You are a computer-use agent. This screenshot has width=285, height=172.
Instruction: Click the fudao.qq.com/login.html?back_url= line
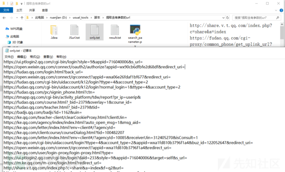43,72
